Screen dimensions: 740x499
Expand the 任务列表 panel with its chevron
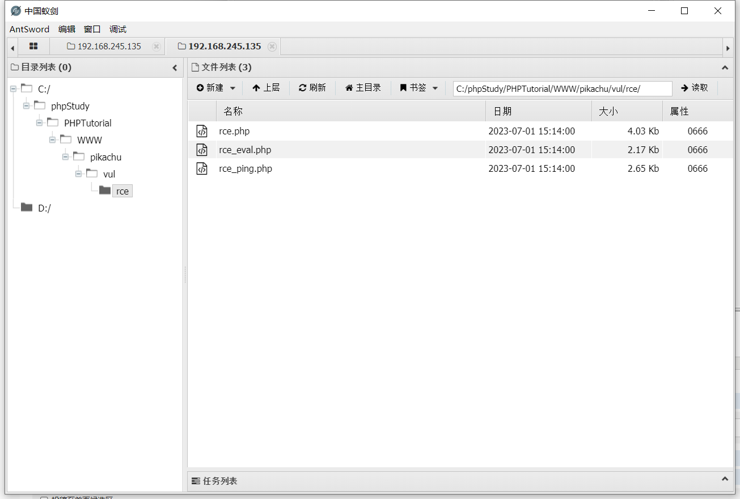point(725,479)
